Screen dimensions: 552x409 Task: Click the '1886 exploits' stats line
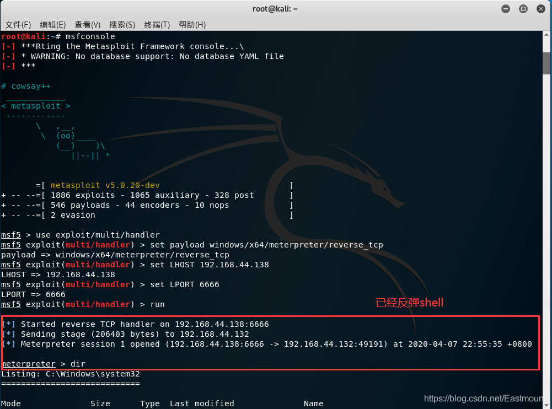[x=147, y=195]
